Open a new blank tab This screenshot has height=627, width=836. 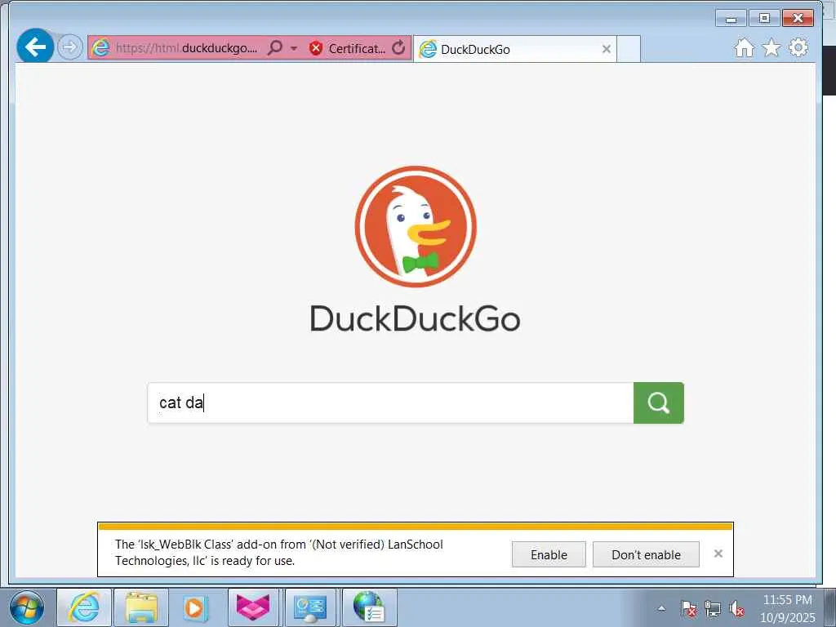pyautogui.click(x=629, y=49)
